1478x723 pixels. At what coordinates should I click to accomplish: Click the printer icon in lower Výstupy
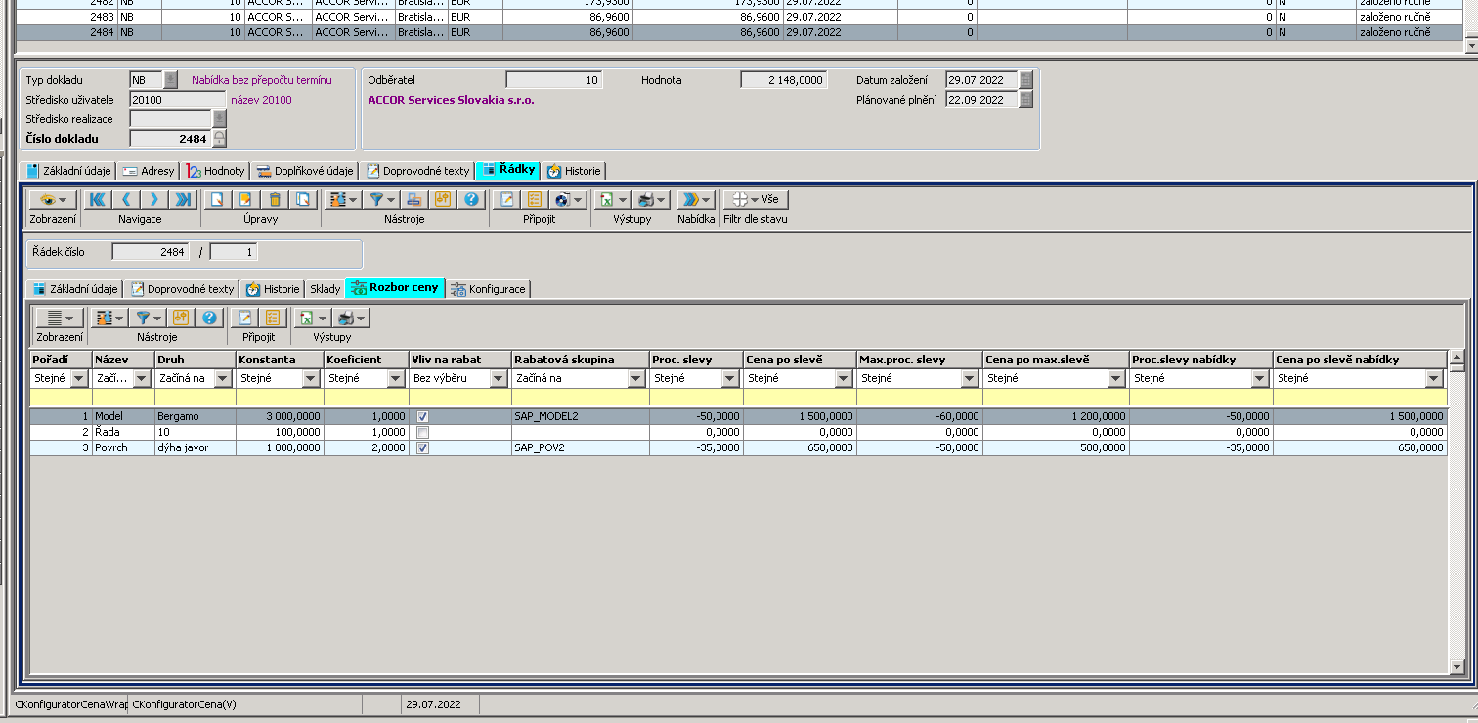[x=345, y=318]
